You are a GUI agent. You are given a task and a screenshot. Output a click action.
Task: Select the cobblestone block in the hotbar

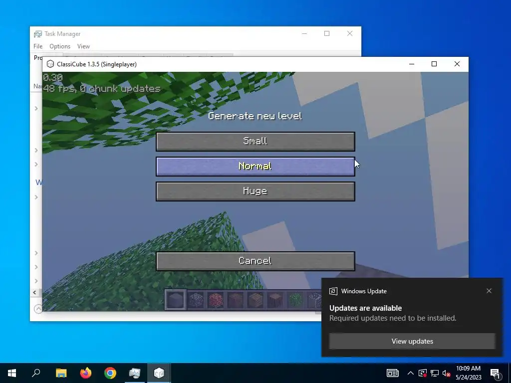(196, 300)
